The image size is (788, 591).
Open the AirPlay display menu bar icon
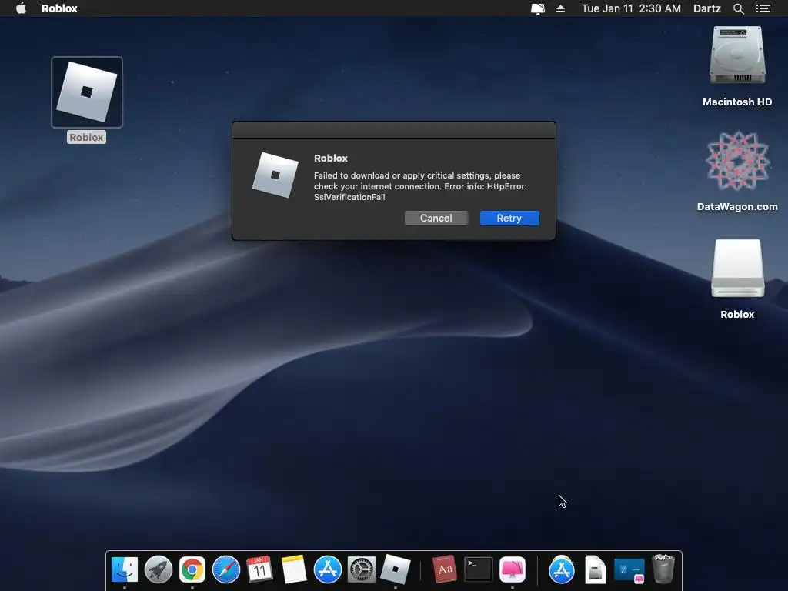[537, 8]
